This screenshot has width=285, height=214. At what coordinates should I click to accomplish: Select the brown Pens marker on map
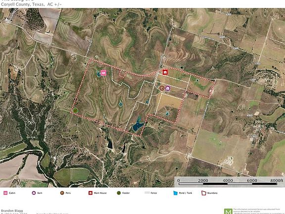pos(162,88)
